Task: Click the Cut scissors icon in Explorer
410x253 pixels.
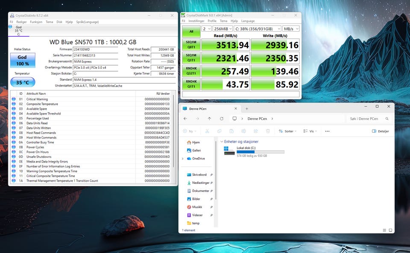Action: coord(207,131)
